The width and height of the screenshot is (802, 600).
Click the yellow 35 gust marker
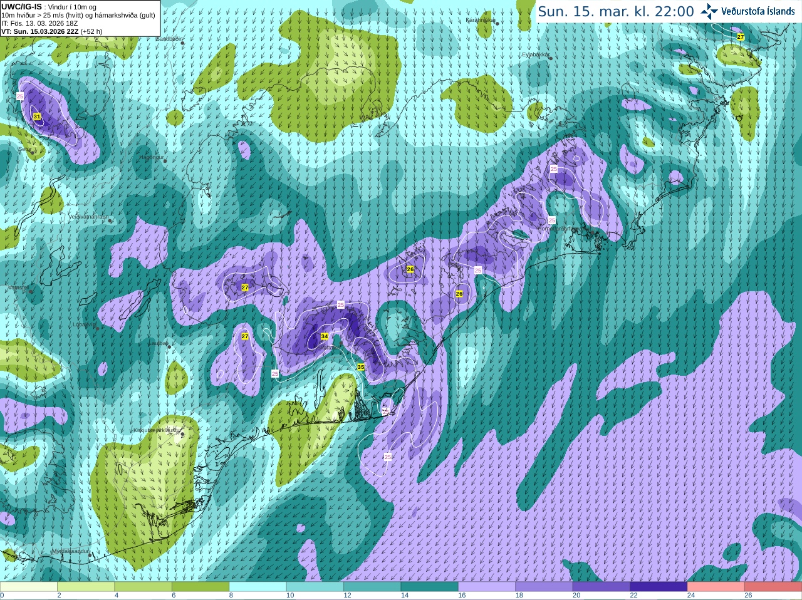[360, 367]
